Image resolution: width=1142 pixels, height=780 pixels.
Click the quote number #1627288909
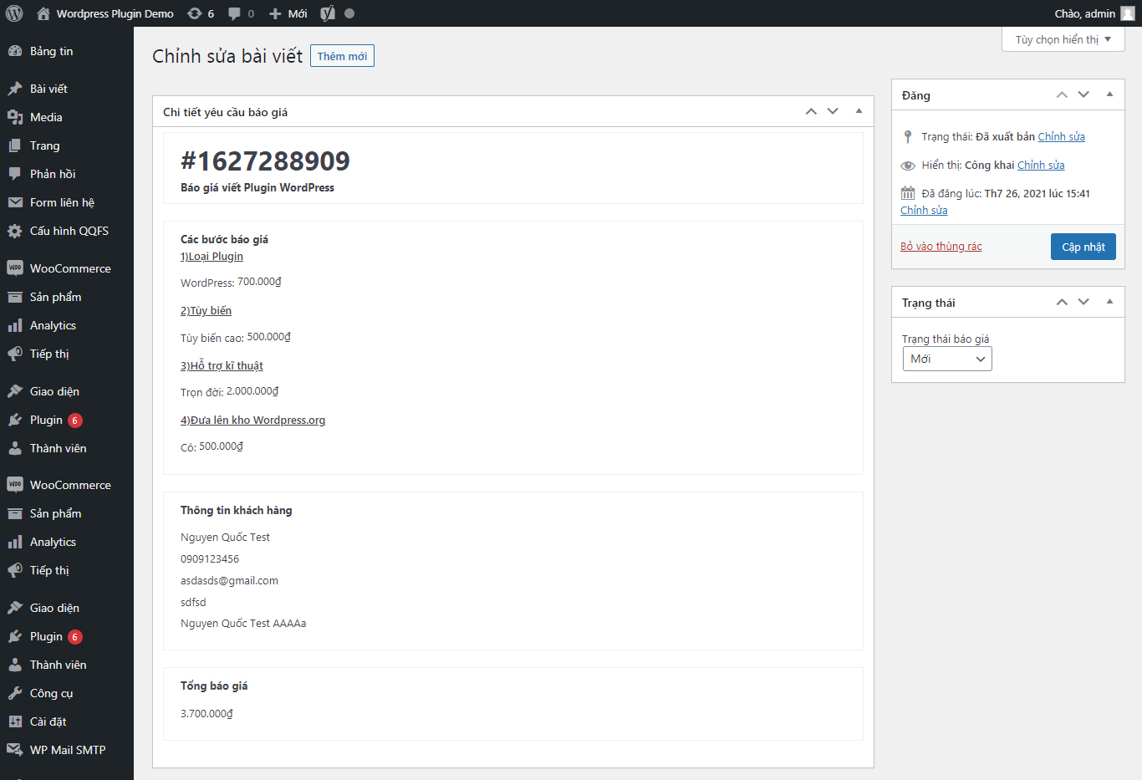tap(265, 161)
